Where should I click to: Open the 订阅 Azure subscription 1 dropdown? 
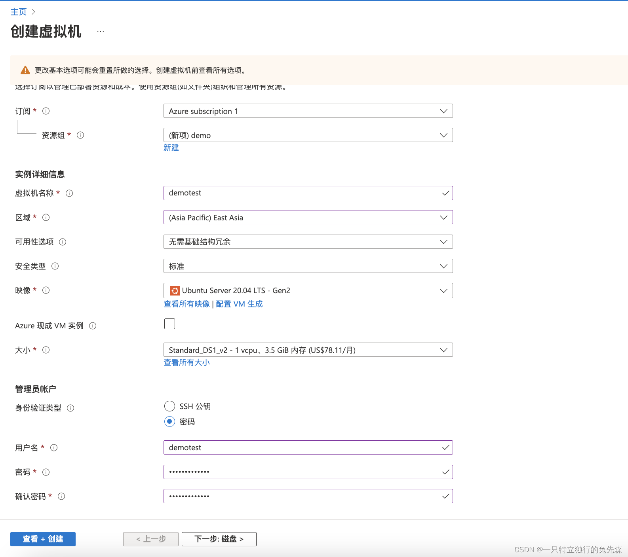pos(308,111)
